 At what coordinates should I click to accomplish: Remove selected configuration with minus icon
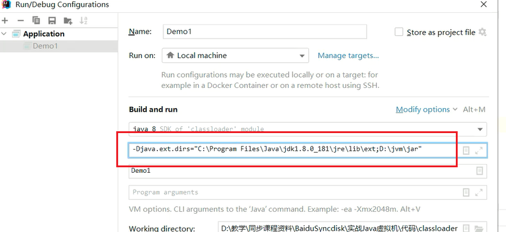point(21,21)
